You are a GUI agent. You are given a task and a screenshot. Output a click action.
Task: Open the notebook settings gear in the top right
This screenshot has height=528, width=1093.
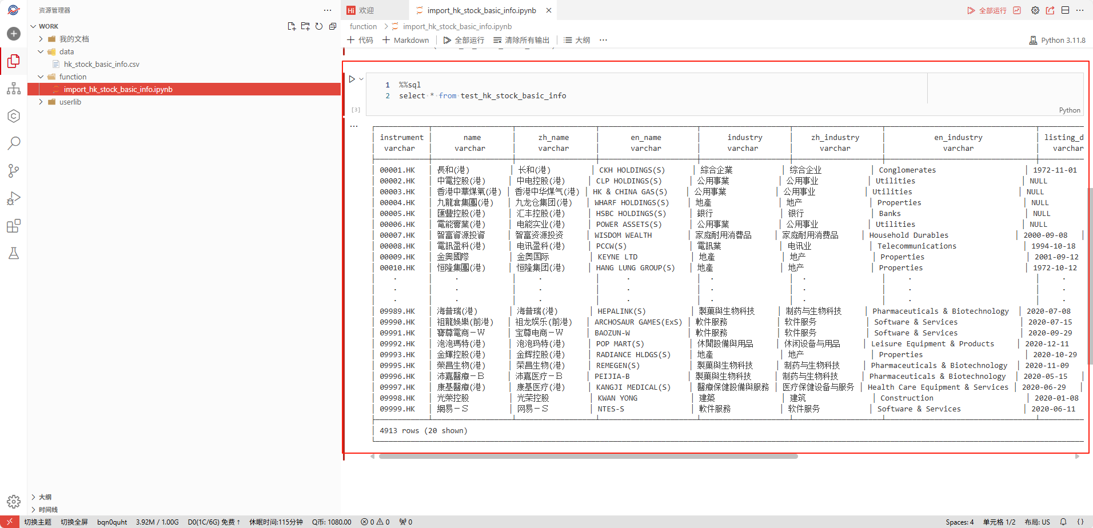[1035, 10]
